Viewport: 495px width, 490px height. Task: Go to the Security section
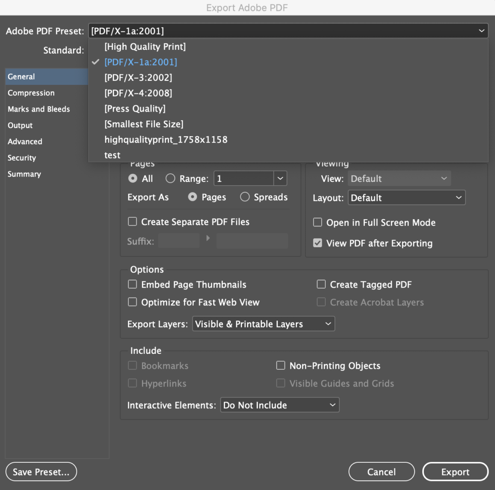pyautogui.click(x=22, y=158)
